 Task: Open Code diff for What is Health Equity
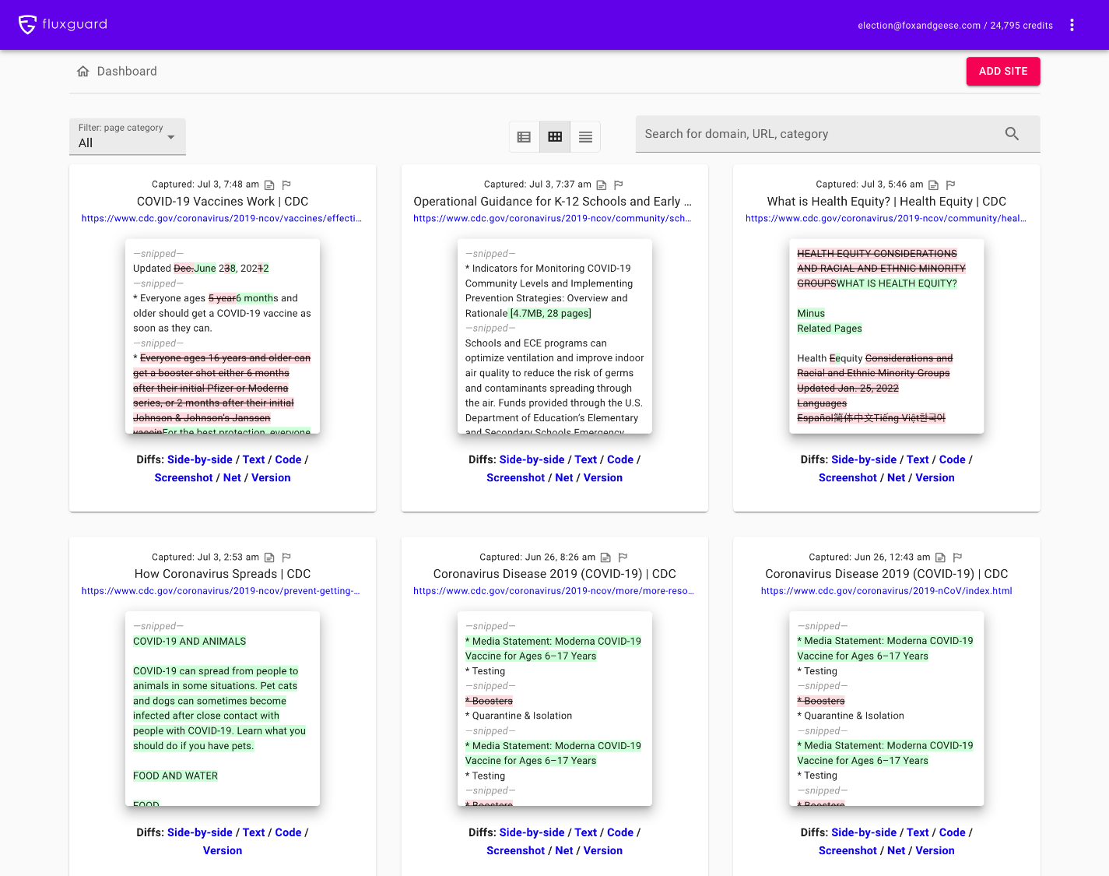coord(953,460)
